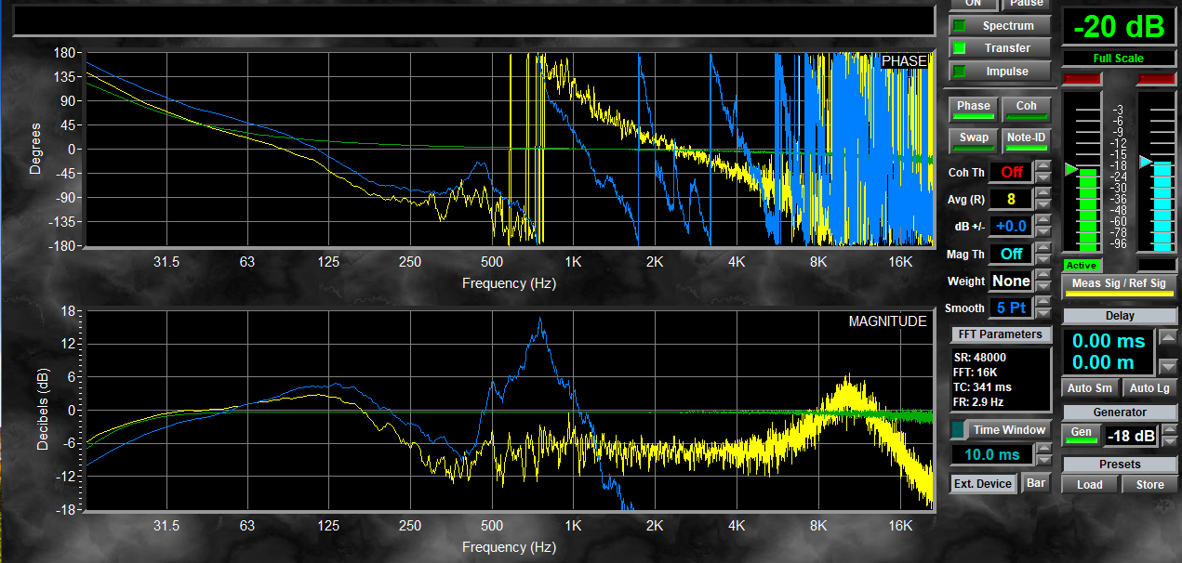Click the green triangle level marker

click(1070, 169)
